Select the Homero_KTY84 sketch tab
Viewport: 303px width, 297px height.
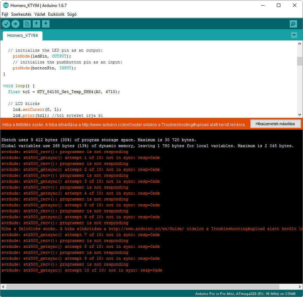click(x=23, y=36)
